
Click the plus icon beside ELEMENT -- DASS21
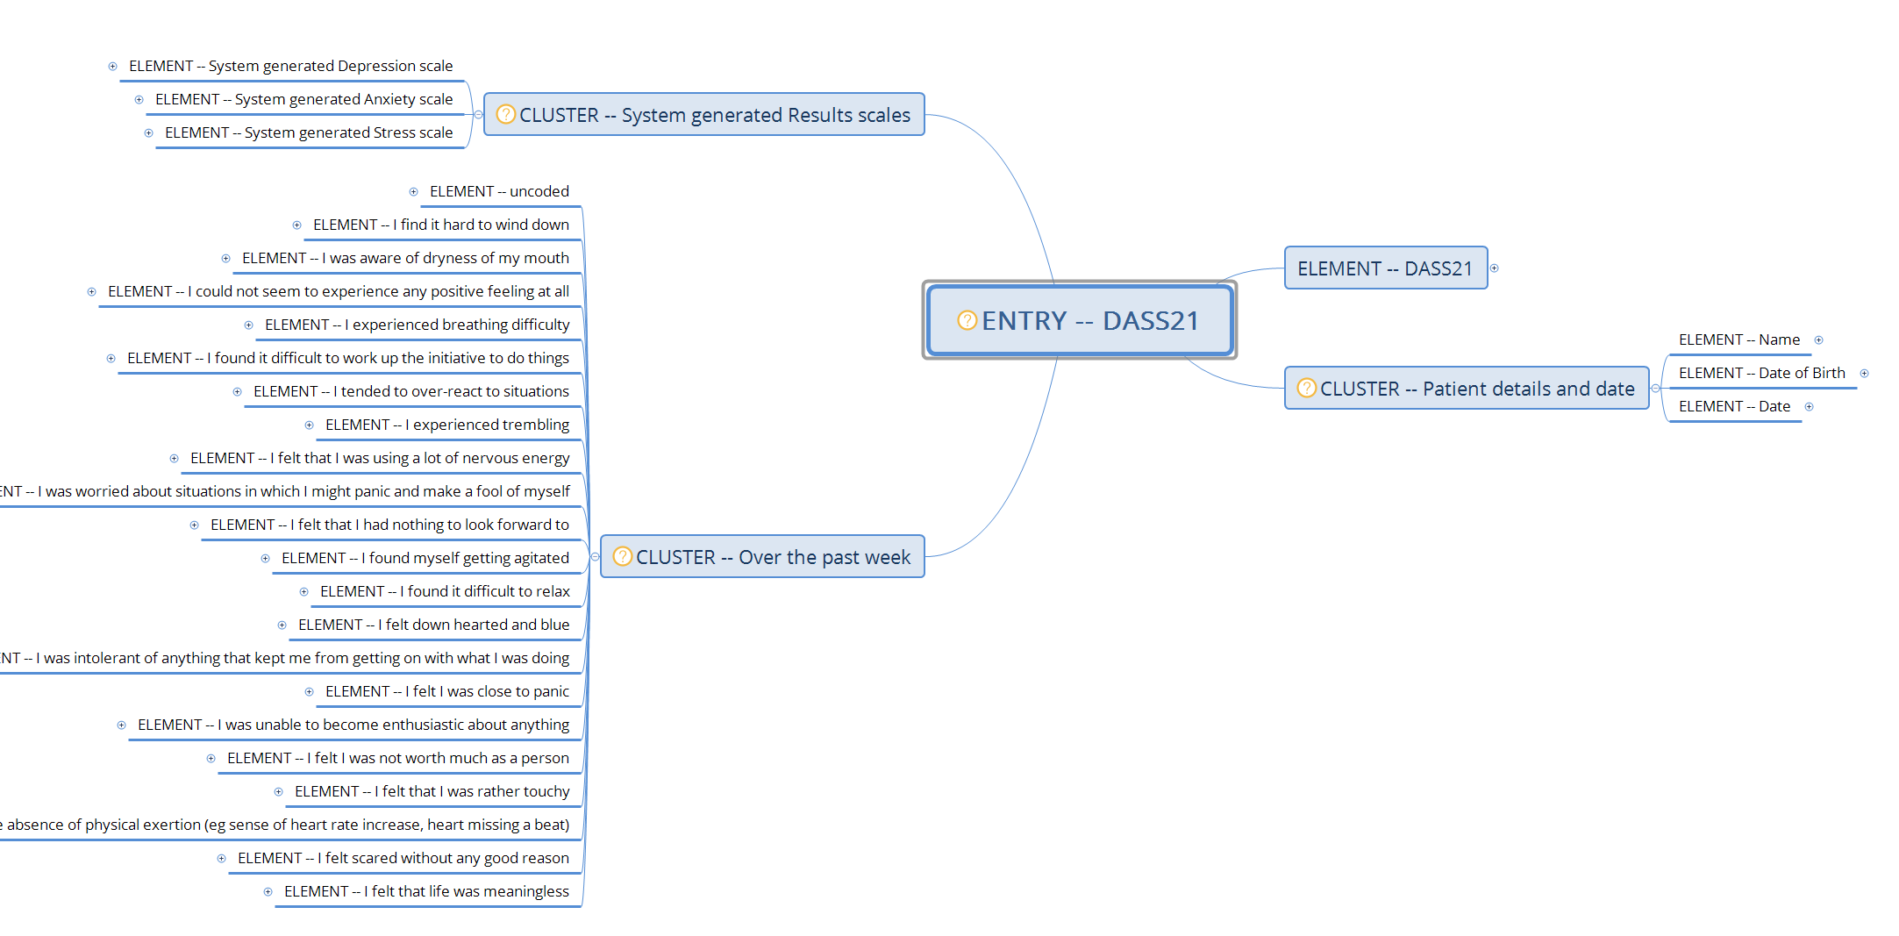(1494, 268)
